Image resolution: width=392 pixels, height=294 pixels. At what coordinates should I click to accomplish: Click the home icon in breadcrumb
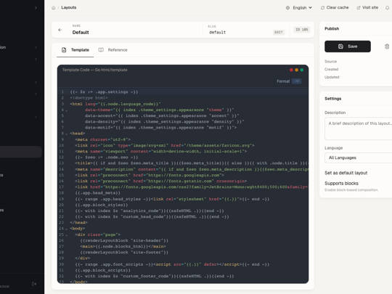tap(54, 8)
